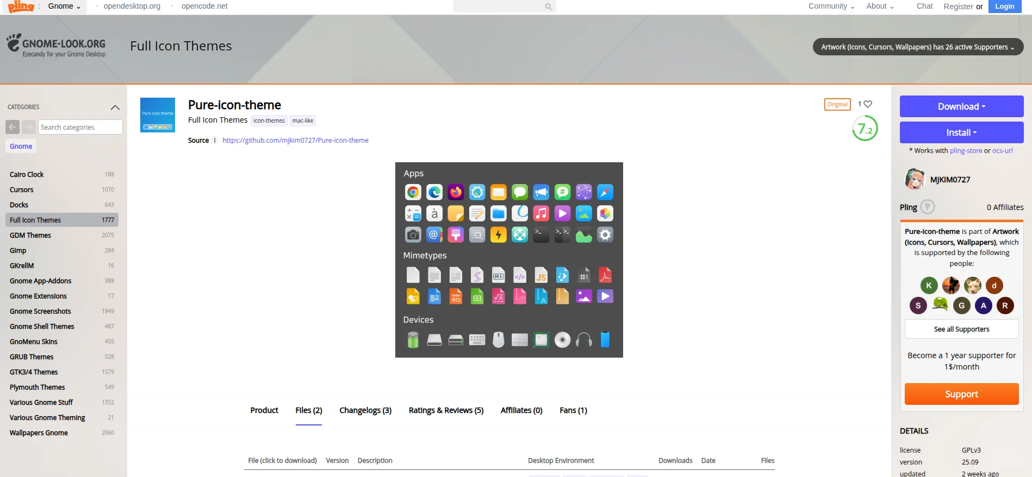Click the 7.2 rating score circle
Image resolution: width=1032 pixels, height=477 pixels.
coord(865,129)
